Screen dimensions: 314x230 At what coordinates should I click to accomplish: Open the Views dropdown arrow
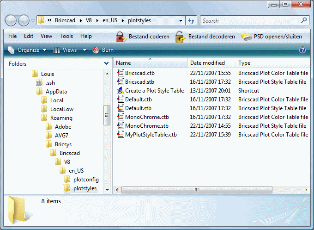pos(85,50)
